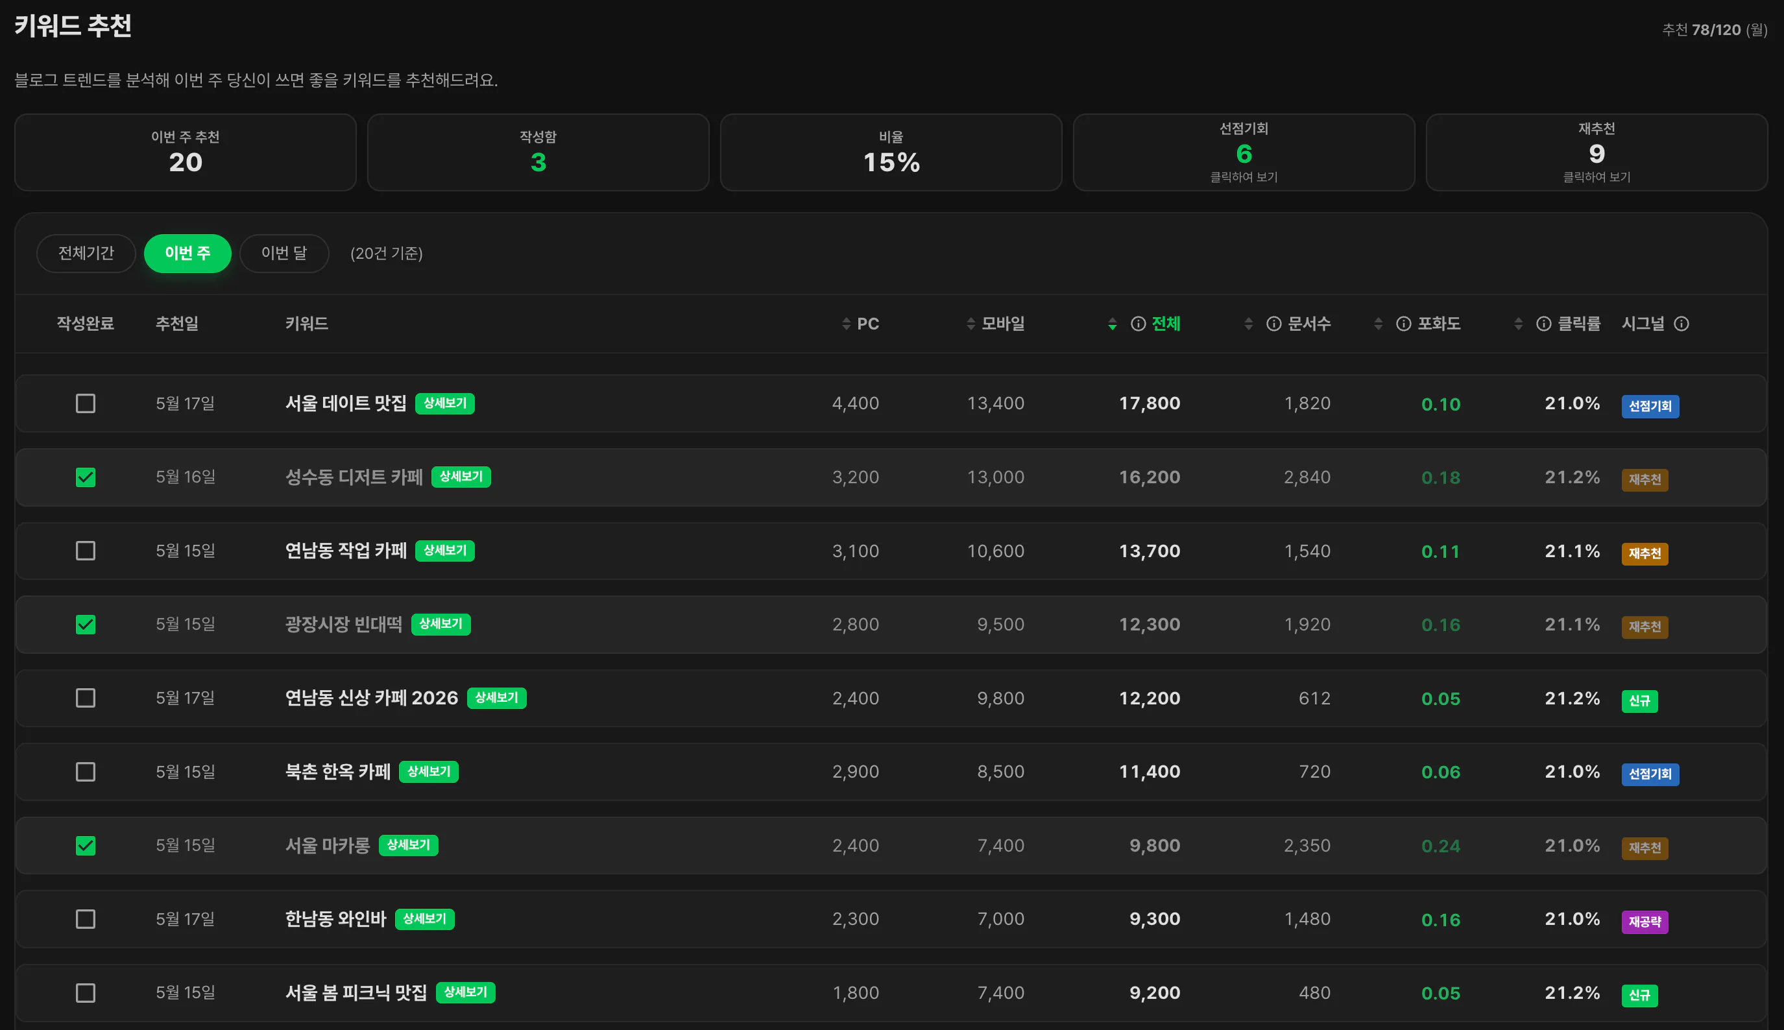The image size is (1784, 1030).
Task: Check the 북촌 한옥 카페 checkbox
Action: point(86,772)
